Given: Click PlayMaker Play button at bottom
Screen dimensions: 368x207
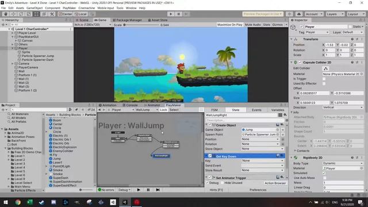Looking at the screenshot, I should [139, 190].
